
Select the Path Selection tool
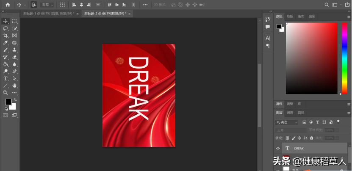[14, 79]
